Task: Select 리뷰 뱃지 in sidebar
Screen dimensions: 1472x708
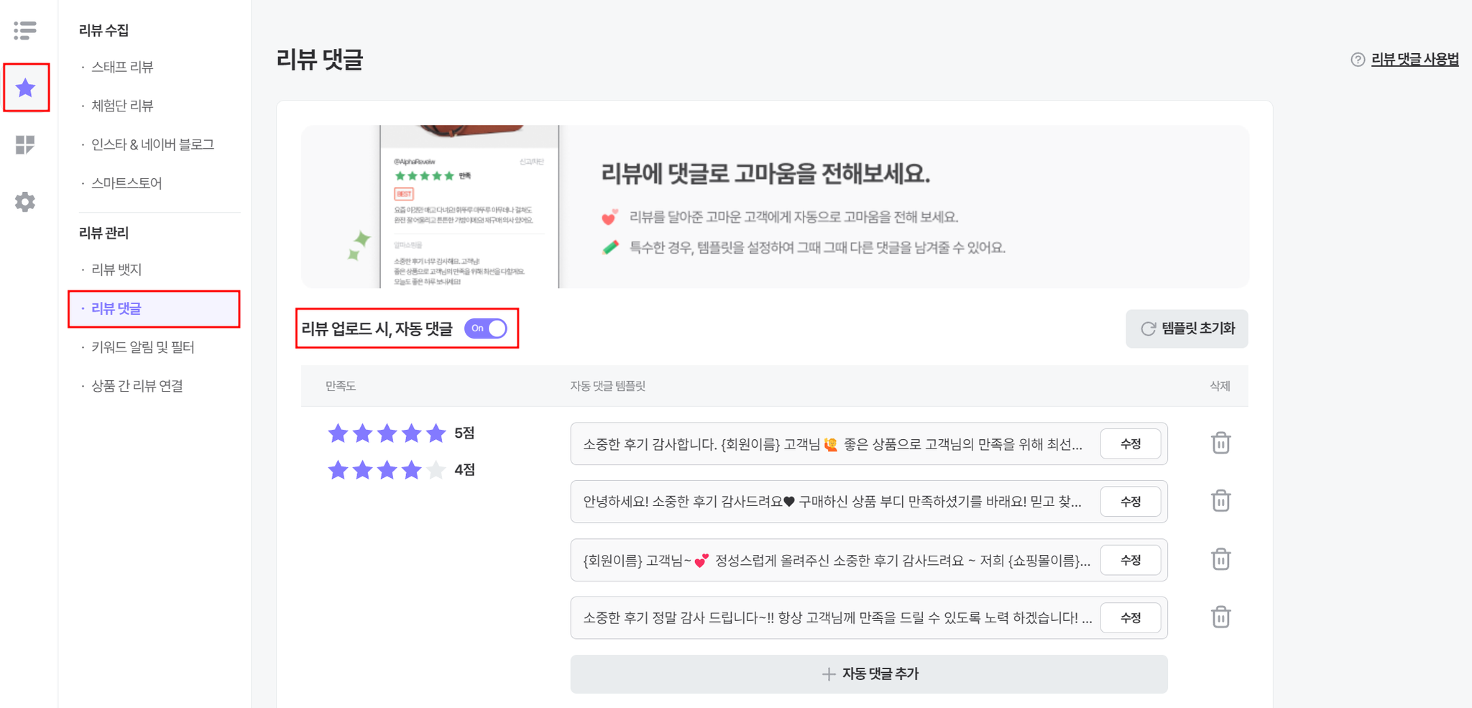Action: (x=116, y=270)
